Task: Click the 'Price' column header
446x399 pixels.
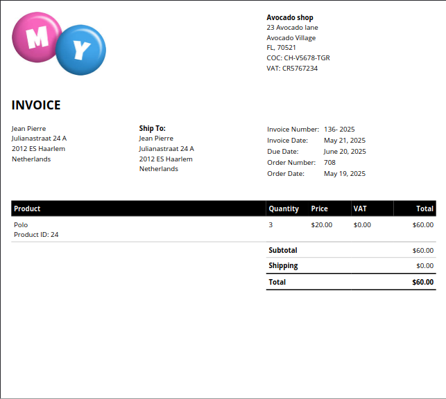Action: tap(320, 209)
